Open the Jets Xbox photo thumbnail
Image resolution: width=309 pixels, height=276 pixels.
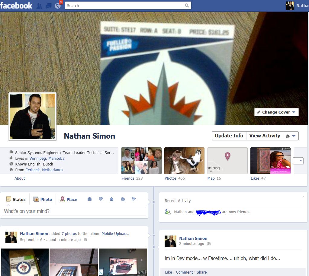pos(25,262)
